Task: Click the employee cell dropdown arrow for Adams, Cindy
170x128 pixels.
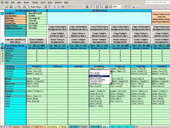Action: (x=111, y=69)
